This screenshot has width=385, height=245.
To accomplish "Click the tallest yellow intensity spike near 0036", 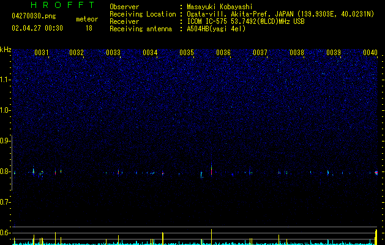I will point(211,237).
